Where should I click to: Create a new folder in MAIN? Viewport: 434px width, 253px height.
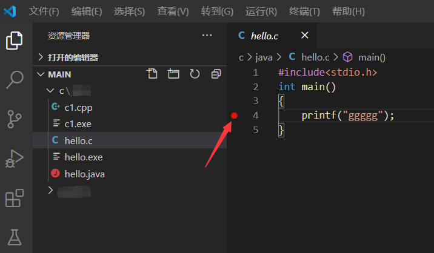(x=173, y=74)
